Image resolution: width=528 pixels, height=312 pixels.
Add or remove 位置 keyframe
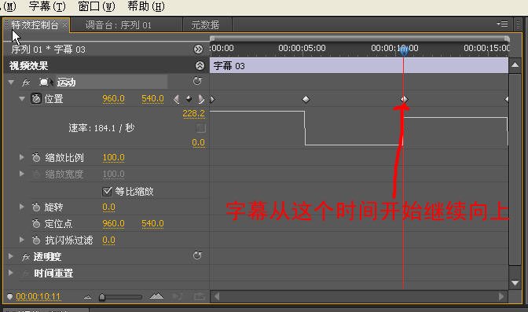(x=189, y=99)
